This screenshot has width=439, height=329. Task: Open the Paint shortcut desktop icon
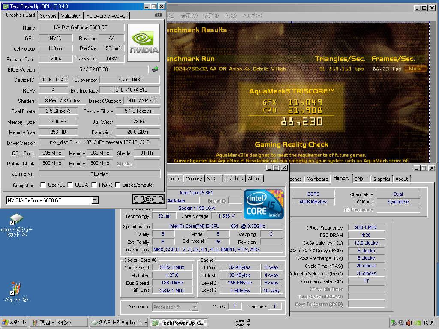(x=16, y=292)
